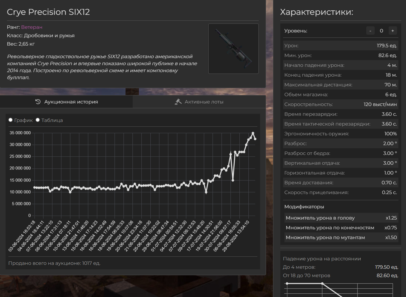The image size is (406, 297).
Task: Click the Множитель урона по конечностям row
Action: tap(341, 228)
